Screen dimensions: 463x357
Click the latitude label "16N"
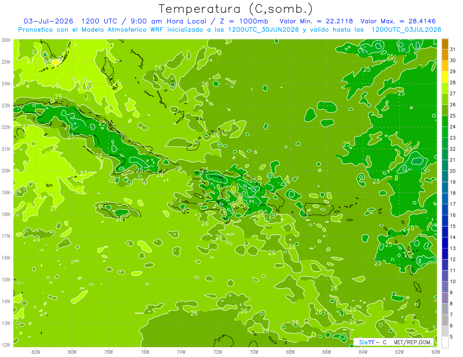pos(6,258)
